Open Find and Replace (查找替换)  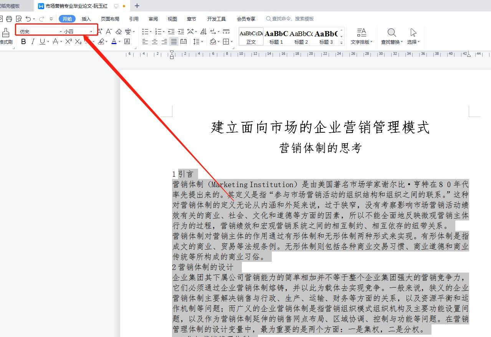point(390,36)
